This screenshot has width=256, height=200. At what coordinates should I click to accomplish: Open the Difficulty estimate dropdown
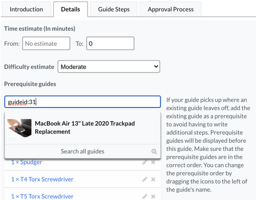coord(109,67)
